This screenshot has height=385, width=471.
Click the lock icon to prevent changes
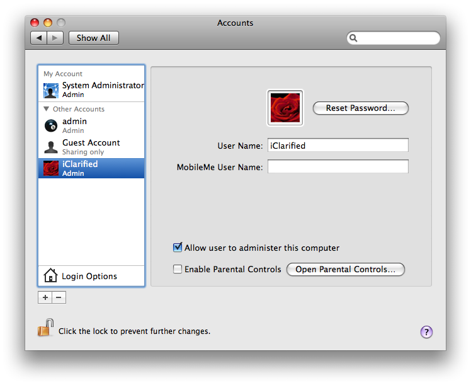tap(45, 328)
